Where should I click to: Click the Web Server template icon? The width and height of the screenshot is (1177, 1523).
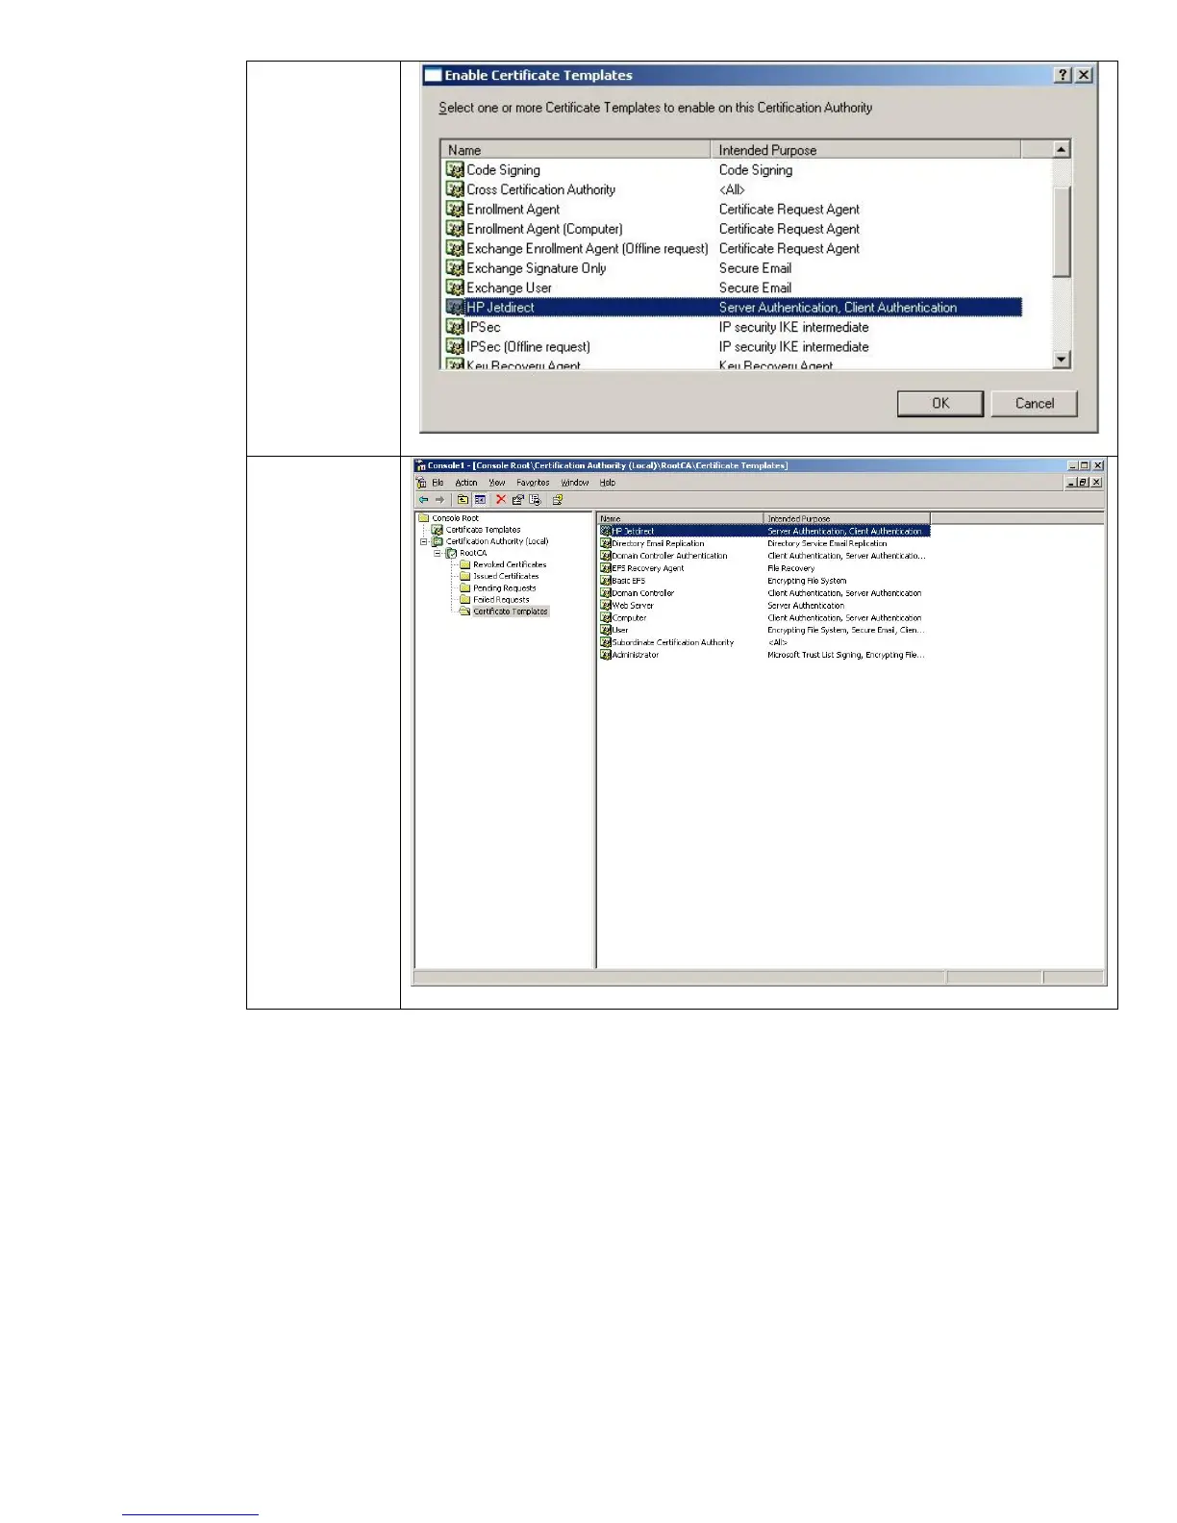(606, 606)
